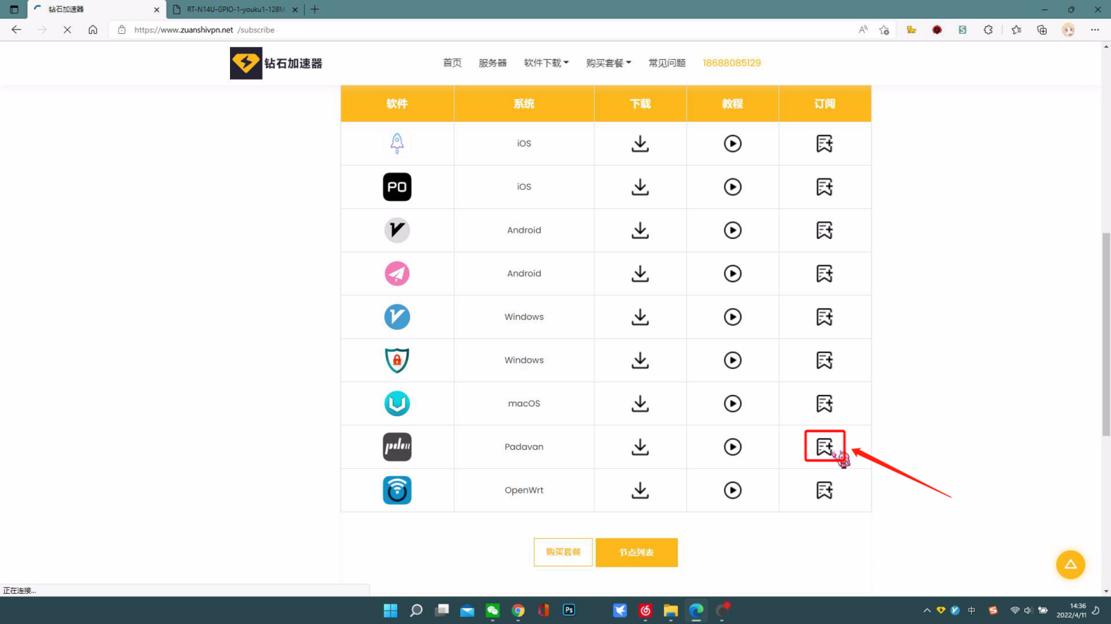Click the phone number 18688085129 link
This screenshot has width=1111, height=624.
click(x=732, y=63)
